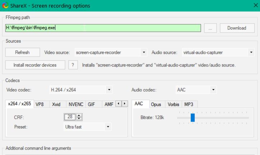This screenshot has width=260, height=155.
Task: Open the Audio source dropdown
Action: 218,52
